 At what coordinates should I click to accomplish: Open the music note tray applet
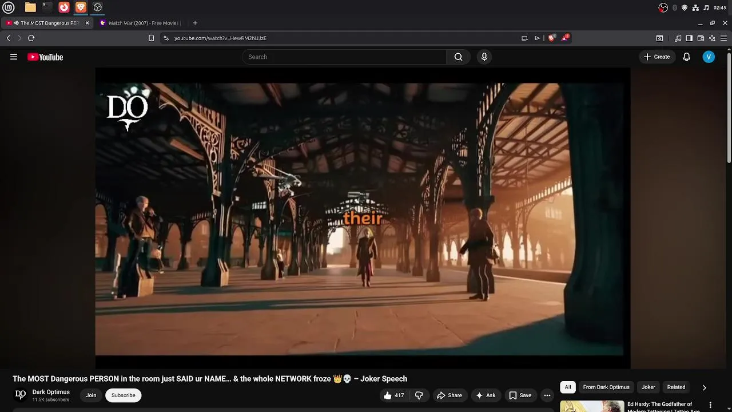706,7
